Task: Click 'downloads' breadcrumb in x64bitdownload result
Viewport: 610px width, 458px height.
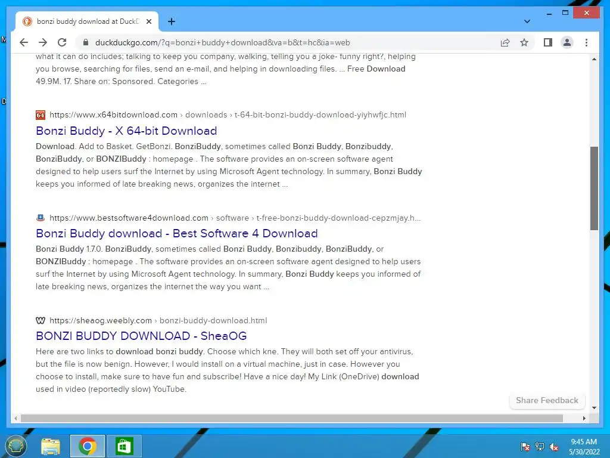Action: click(206, 115)
